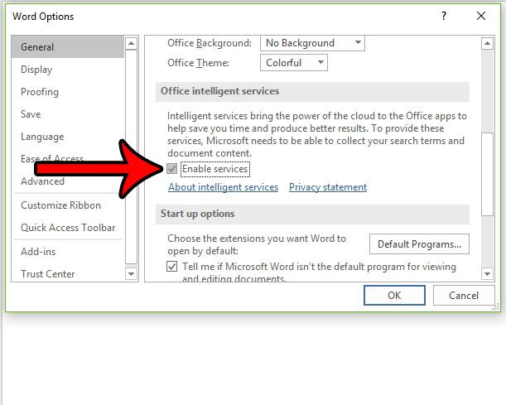
Task: Go to Customize Ribbon settings
Action: (60, 205)
